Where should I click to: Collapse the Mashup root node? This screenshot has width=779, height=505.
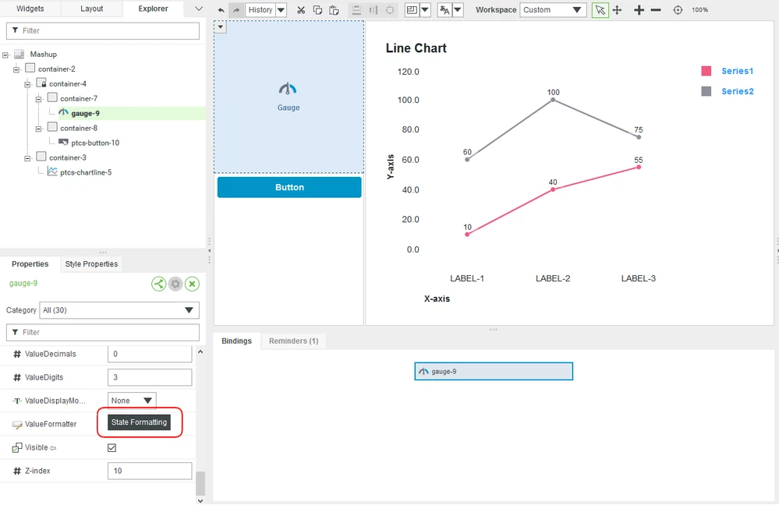point(5,55)
